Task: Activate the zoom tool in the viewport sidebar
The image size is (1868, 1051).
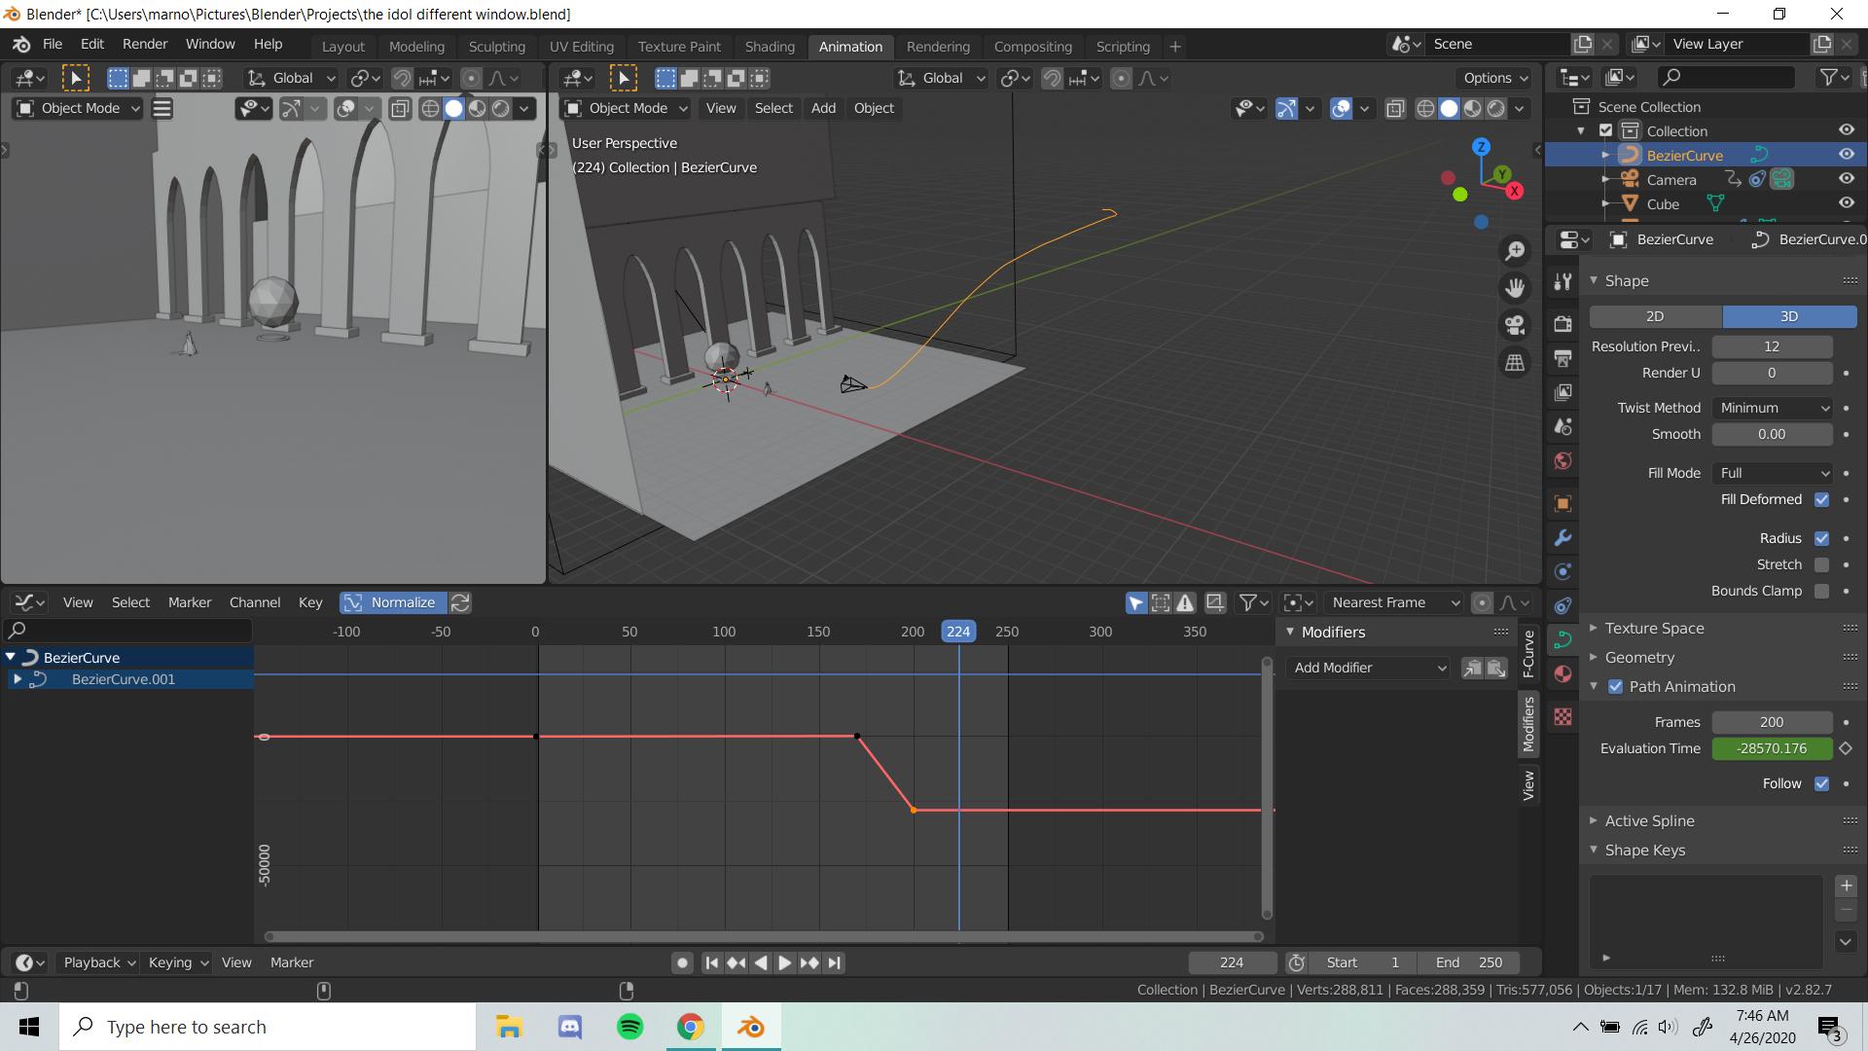Action: click(1514, 250)
